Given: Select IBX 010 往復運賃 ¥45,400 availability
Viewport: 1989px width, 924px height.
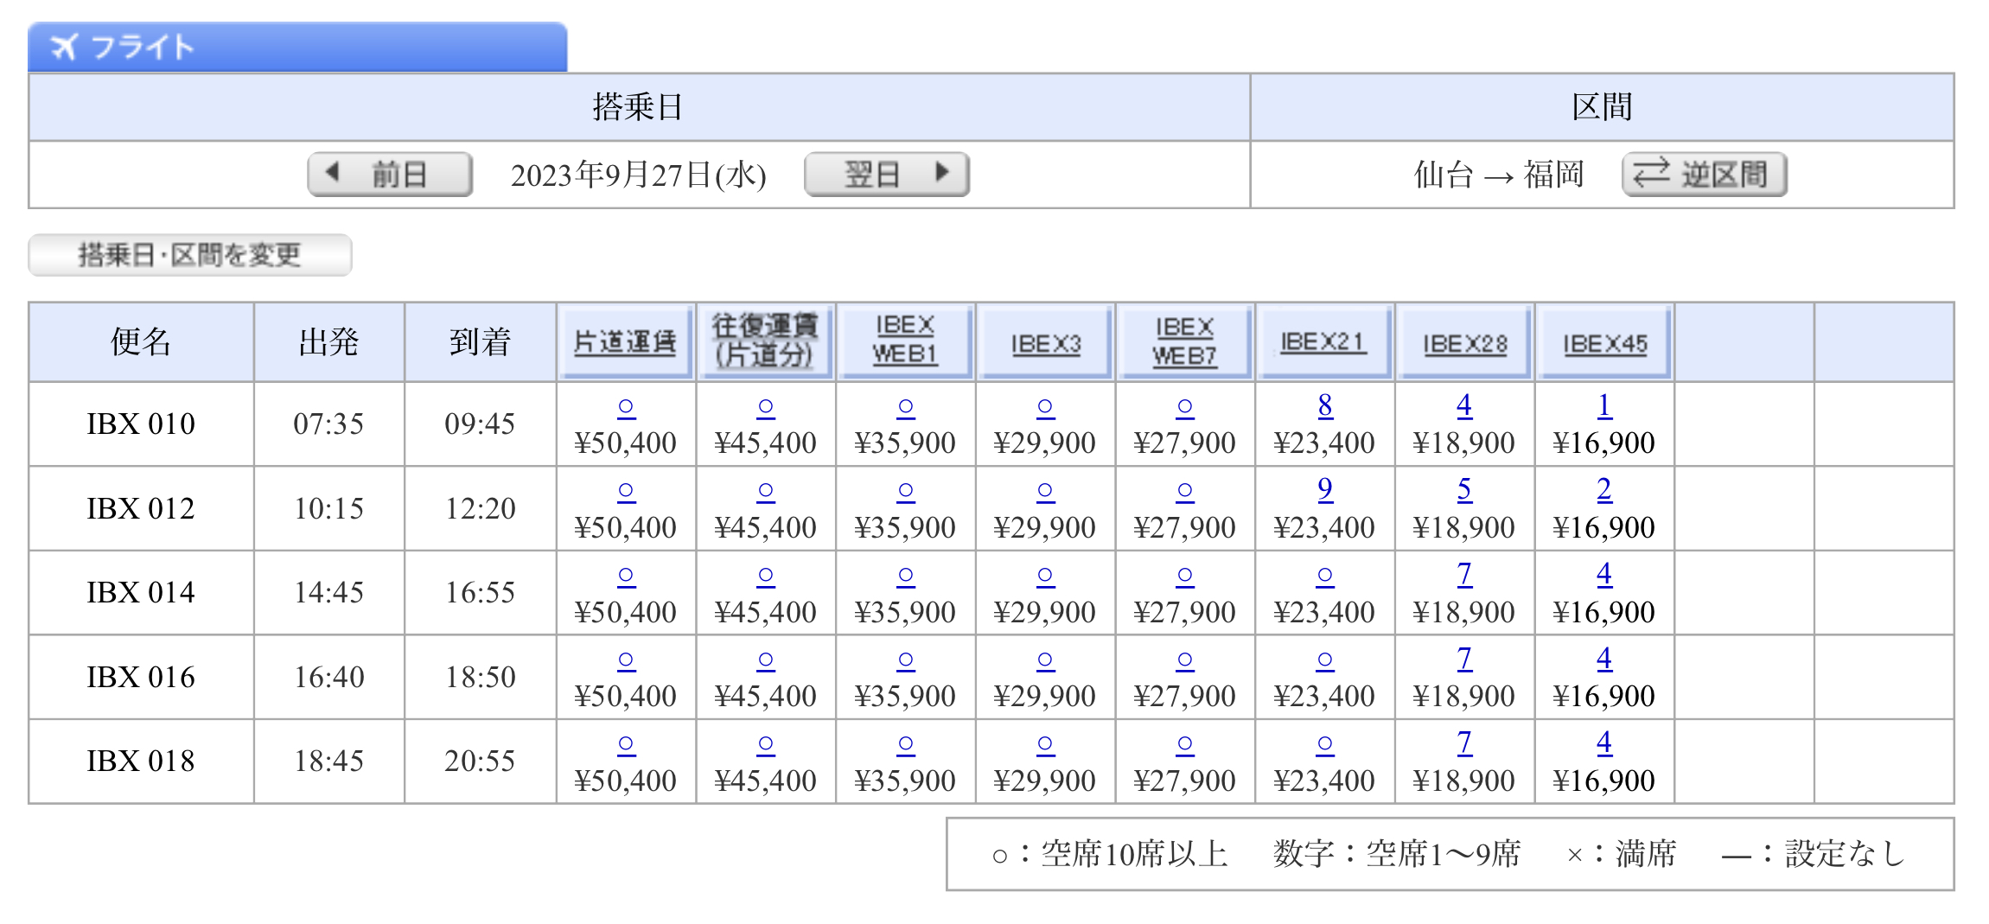Looking at the screenshot, I should [x=766, y=406].
